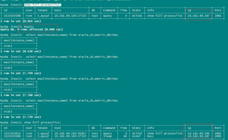The height and width of the screenshot is (140, 228).
Task: Click the first select max(instance_name) query
Action: (72, 35)
